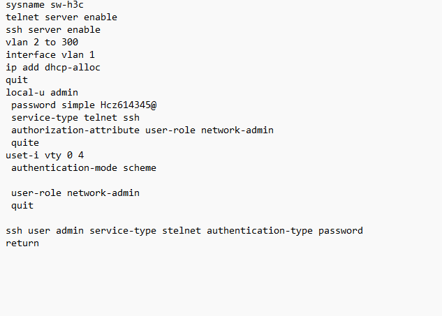This screenshot has width=442, height=316.
Task: Click the "telnet server enable" line
Action: [61, 17]
